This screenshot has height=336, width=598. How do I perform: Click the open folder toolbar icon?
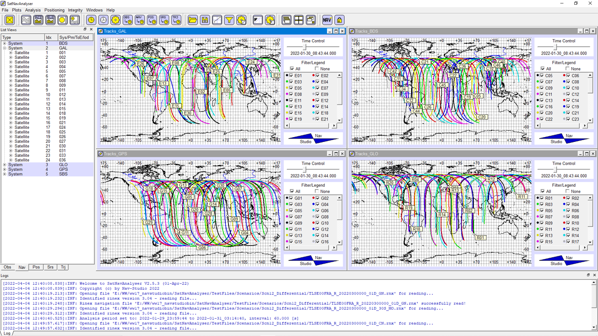click(x=192, y=20)
